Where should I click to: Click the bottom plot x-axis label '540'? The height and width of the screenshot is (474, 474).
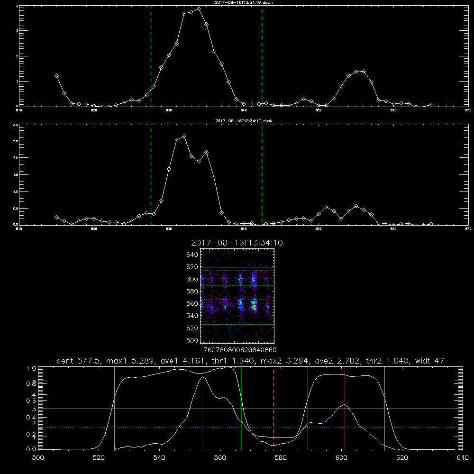[159, 458]
